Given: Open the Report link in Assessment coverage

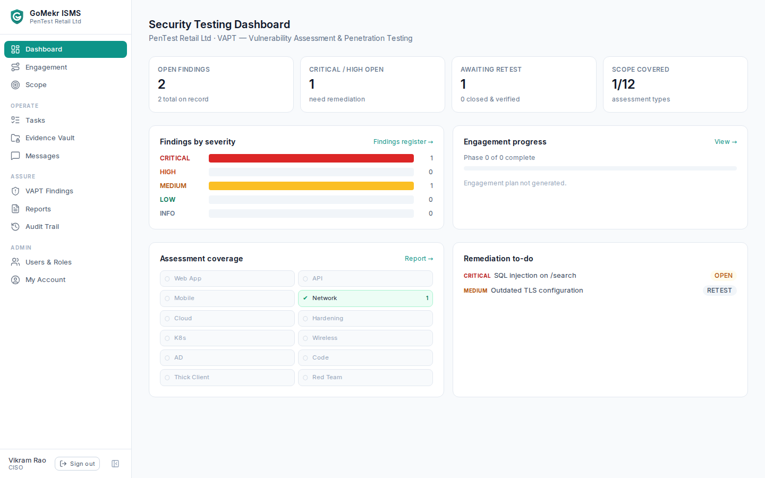Looking at the screenshot, I should click(x=419, y=259).
